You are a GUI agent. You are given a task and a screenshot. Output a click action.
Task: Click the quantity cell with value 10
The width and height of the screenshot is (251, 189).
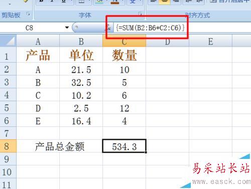124,69
